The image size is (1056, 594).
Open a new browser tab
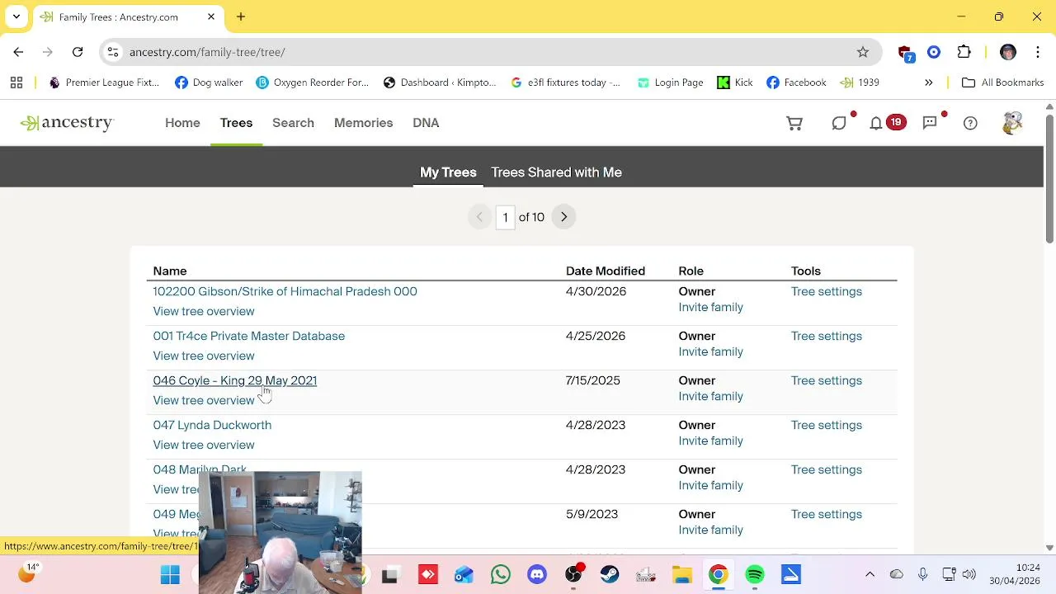pos(241,16)
